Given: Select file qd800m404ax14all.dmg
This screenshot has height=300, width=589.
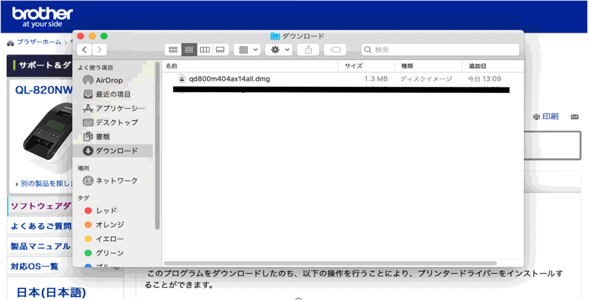Looking at the screenshot, I should (229, 79).
